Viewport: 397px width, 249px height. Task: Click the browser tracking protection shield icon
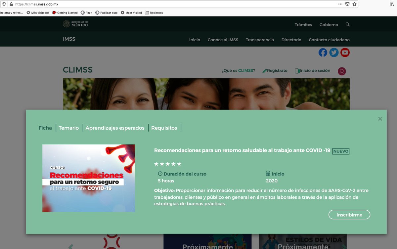pos(4,4)
